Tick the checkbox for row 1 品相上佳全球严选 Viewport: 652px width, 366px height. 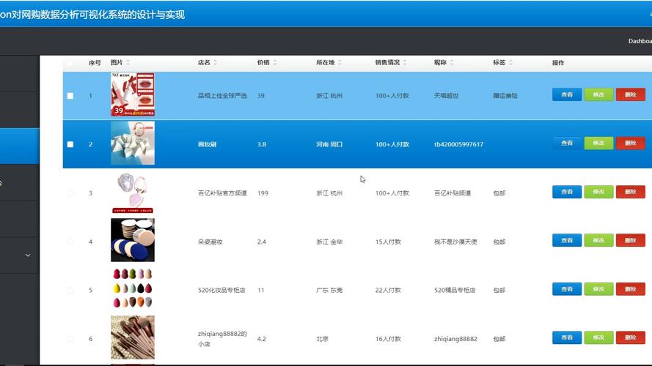(70, 96)
